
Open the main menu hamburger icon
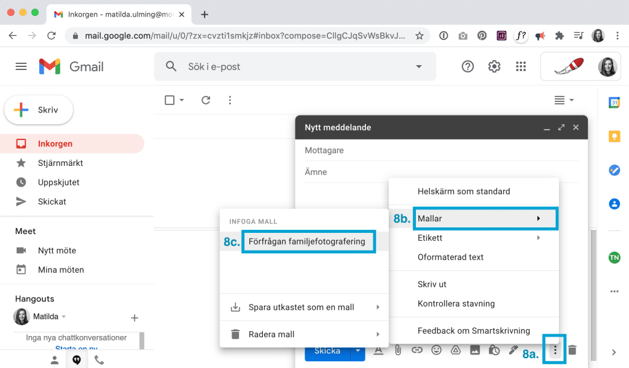point(21,66)
